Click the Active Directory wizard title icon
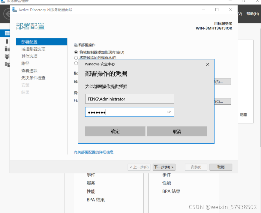The image size is (261, 213). click(x=14, y=10)
